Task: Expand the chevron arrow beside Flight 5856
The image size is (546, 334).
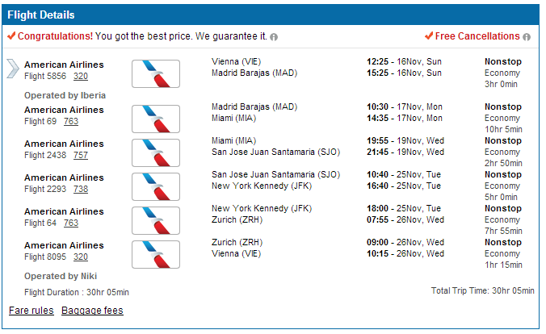Action: [13, 69]
